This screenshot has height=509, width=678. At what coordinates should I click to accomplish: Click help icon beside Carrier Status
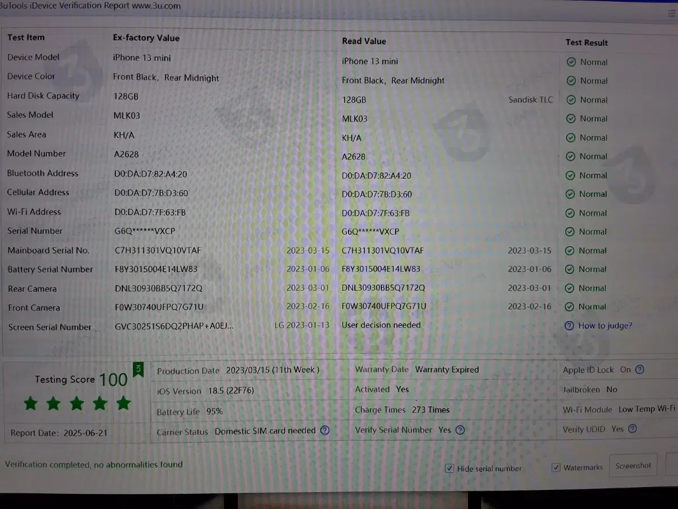click(x=325, y=430)
